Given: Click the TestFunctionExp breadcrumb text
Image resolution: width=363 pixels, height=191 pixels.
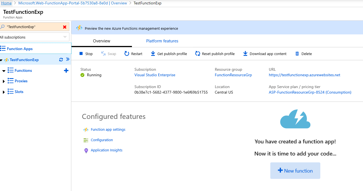Looking at the screenshot, I should pyautogui.click(x=148, y=3).
